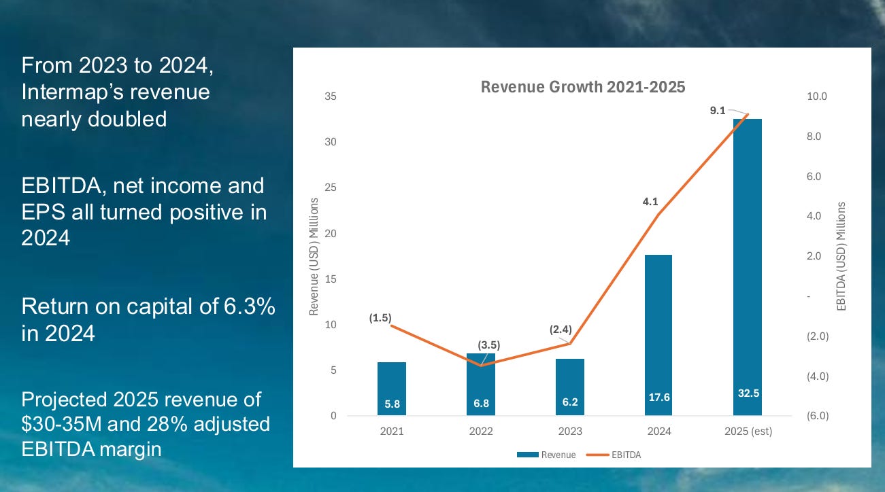Select the 2024 revenue bar labeled 17.6
Image resolution: width=885 pixels, height=492 pixels.
[x=658, y=335]
